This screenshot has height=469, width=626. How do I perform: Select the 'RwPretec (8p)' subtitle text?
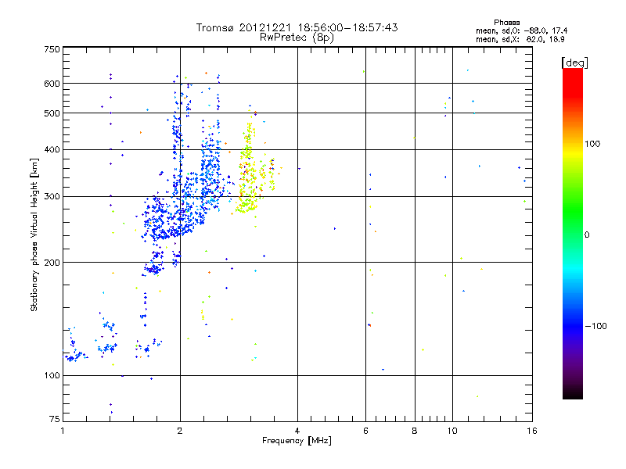click(x=297, y=38)
